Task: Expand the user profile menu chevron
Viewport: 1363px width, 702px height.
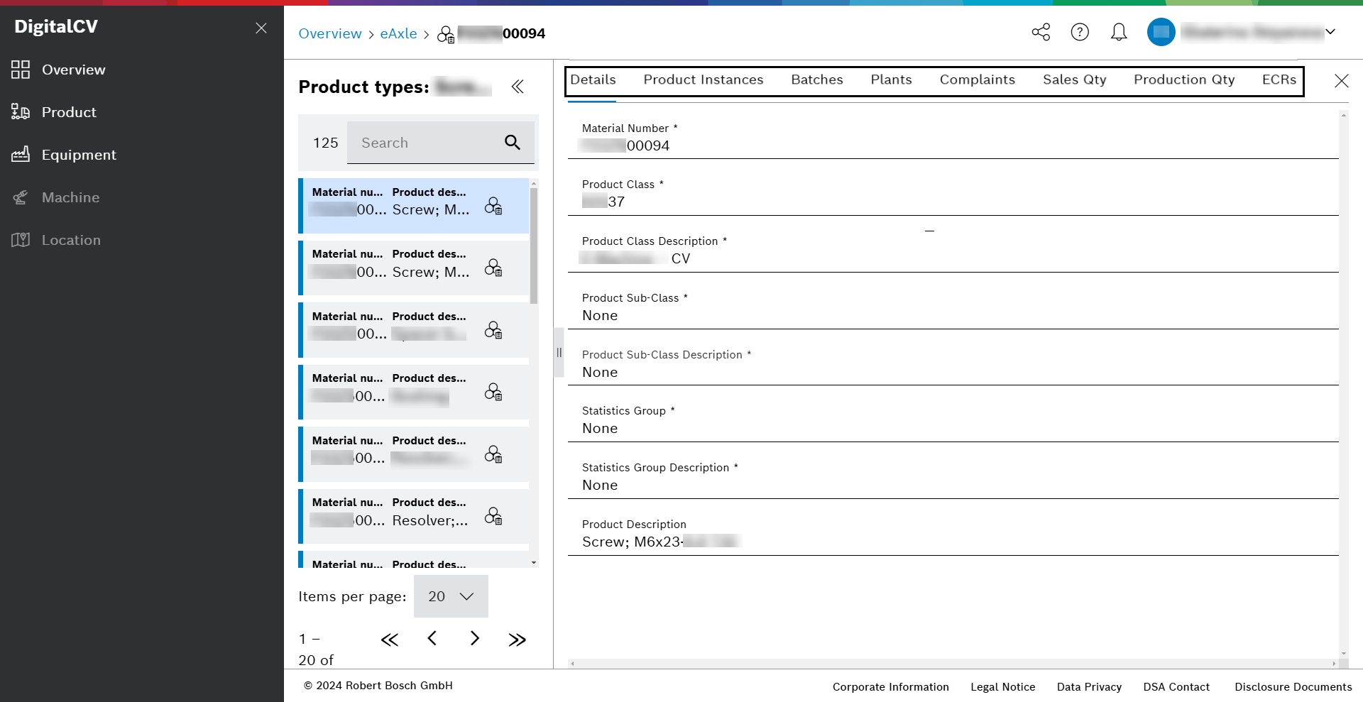Action: pyautogui.click(x=1331, y=31)
